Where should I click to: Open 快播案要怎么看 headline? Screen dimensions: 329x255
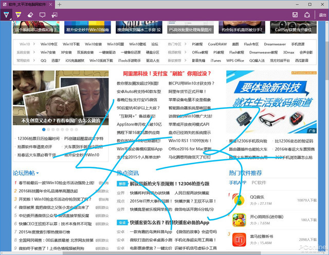pyautogui.click(x=170, y=223)
